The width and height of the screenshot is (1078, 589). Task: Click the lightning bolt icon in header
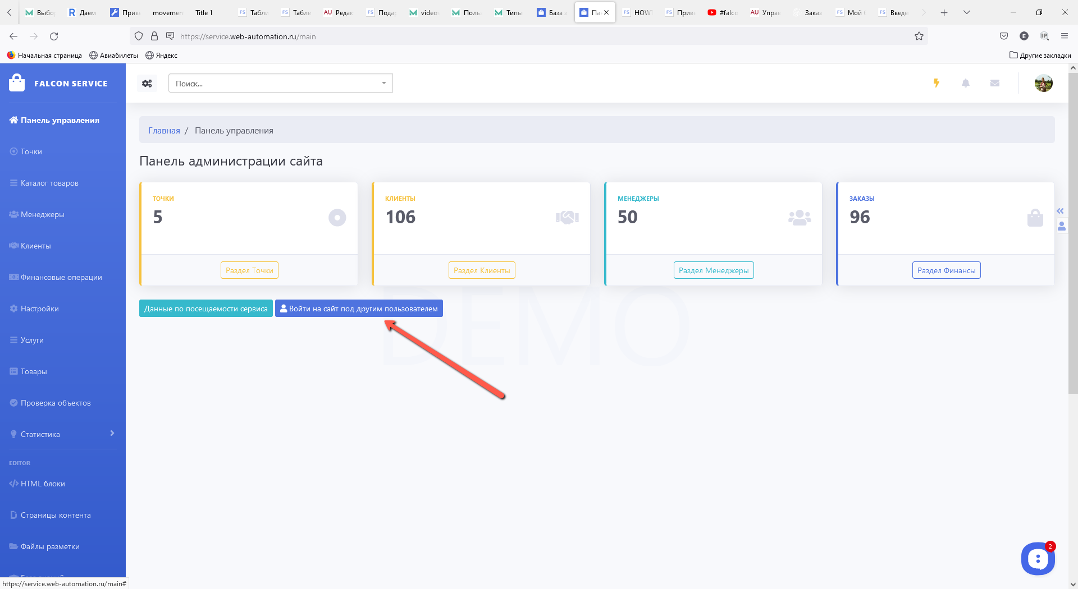click(x=936, y=83)
